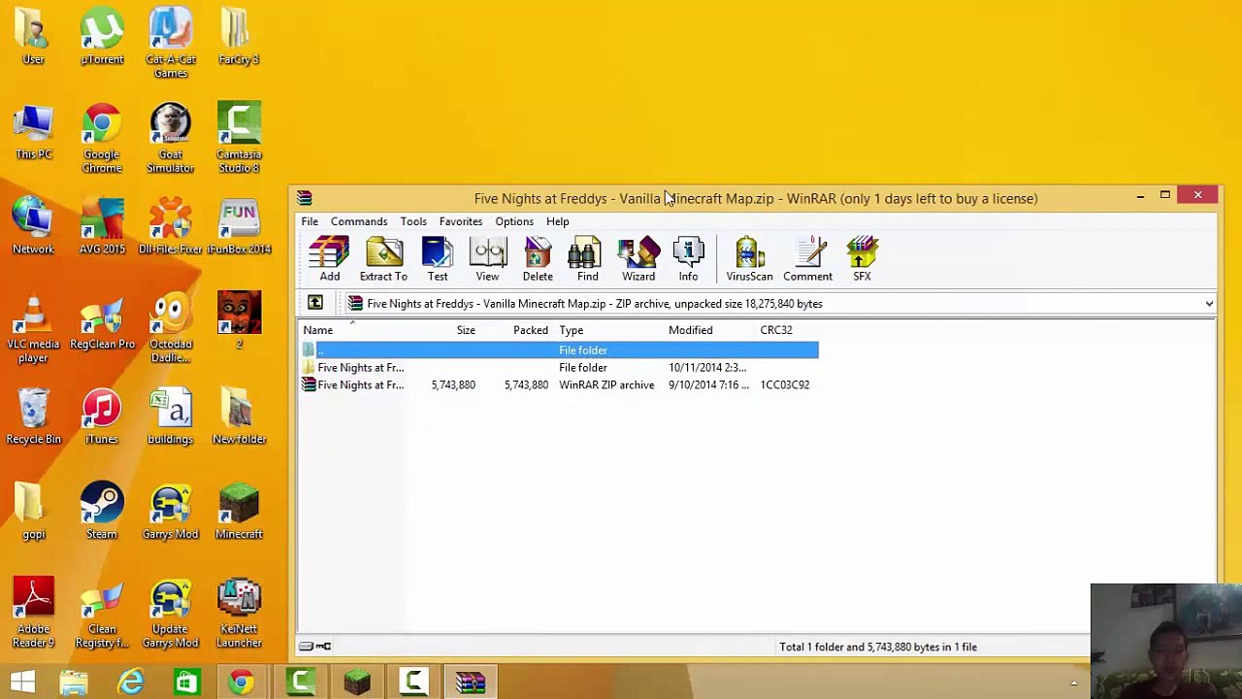
Task: Open Minecraft desktop shortcut
Action: [x=239, y=512]
